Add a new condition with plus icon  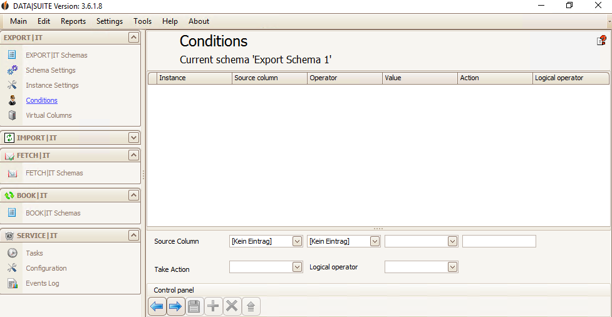tap(213, 306)
